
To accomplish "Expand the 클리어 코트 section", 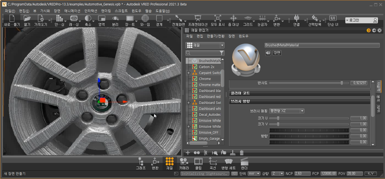I will pyautogui.click(x=300, y=93).
